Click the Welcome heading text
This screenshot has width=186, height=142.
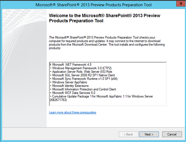(x=104, y=18)
